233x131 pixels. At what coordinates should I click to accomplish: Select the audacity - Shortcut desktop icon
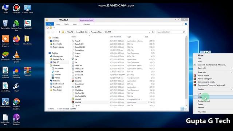[16, 72]
